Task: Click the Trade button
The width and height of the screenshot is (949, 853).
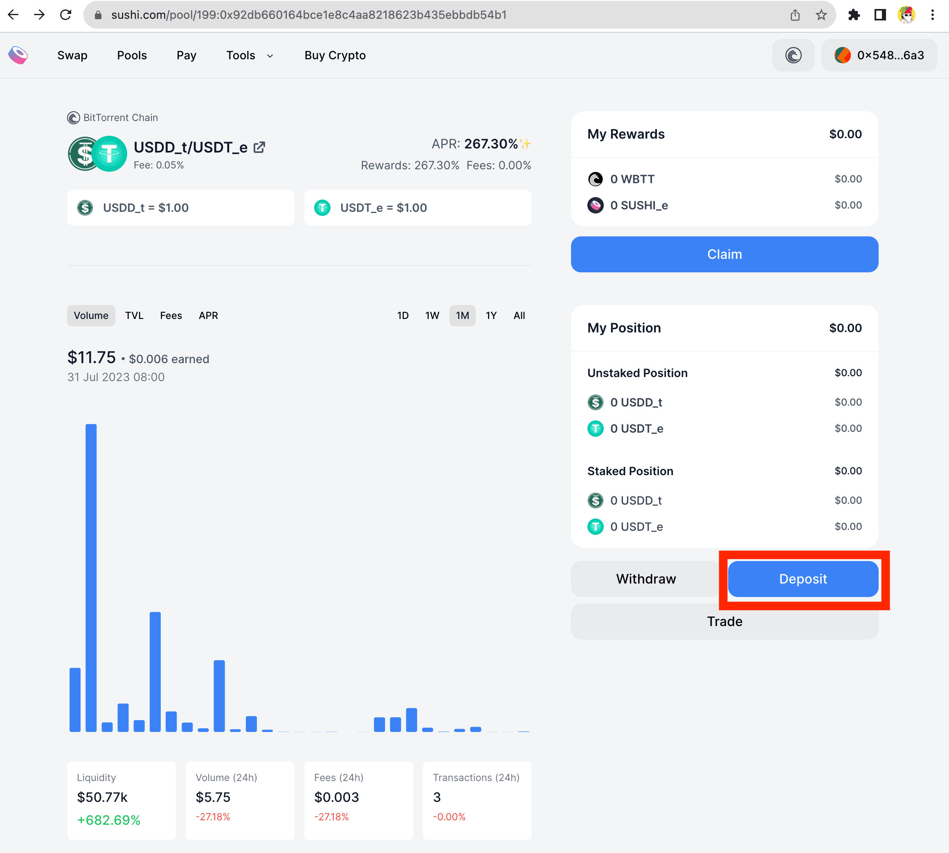Action: [724, 622]
